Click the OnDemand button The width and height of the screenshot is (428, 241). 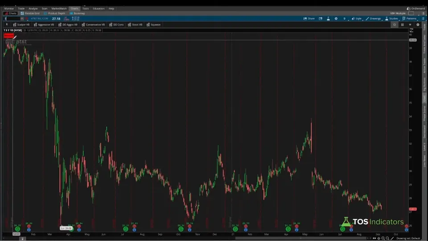[416, 8]
